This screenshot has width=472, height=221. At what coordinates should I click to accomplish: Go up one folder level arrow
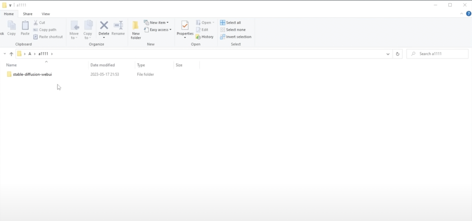(11, 54)
